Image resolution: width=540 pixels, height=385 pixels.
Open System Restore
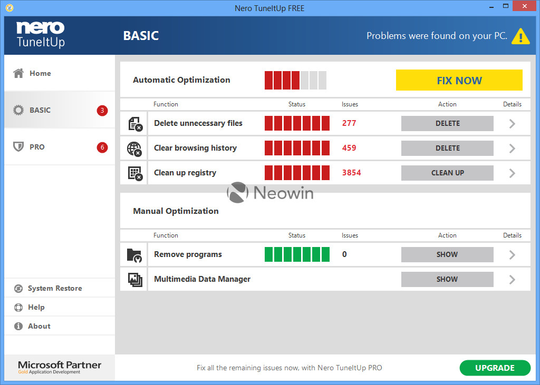point(60,288)
